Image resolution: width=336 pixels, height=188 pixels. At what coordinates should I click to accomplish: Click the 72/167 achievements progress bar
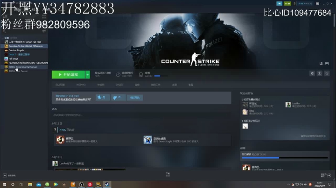[x=285, y=158]
